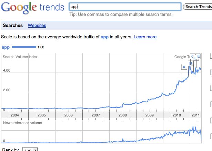
Task: Click the app legend label above the chart
Action: pos(6,47)
